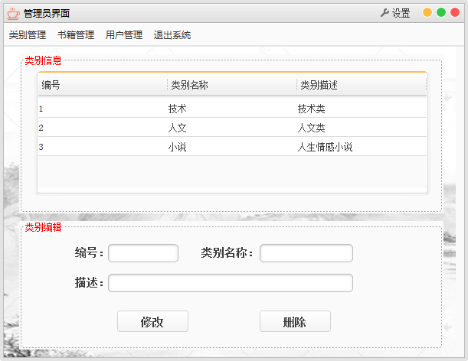Select the row numbered 3
The width and height of the screenshot is (468, 361).
point(232,147)
